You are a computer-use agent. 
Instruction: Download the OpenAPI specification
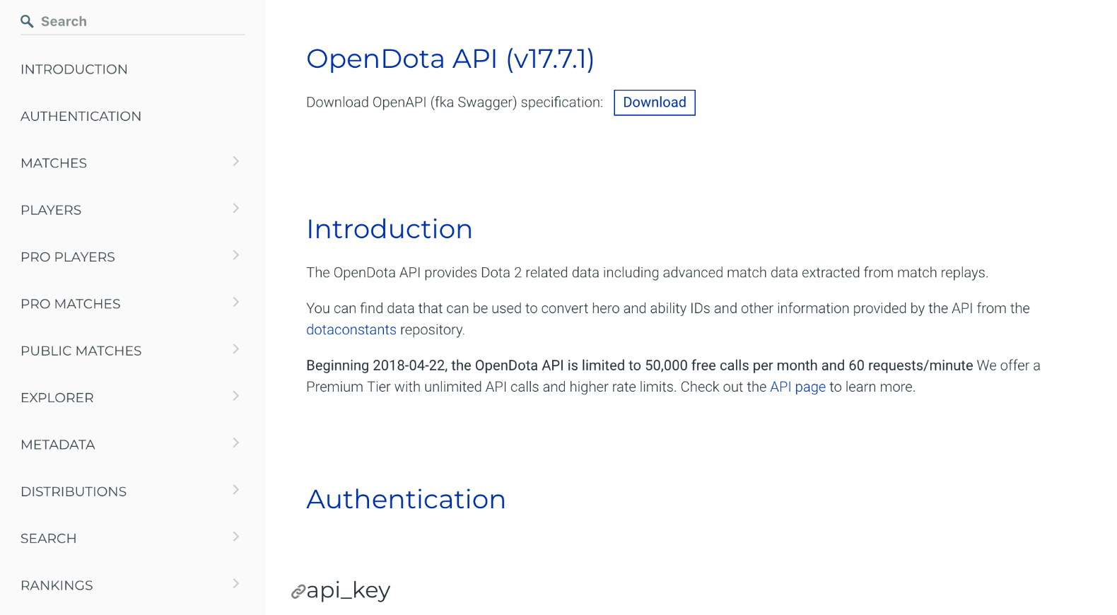(x=655, y=102)
